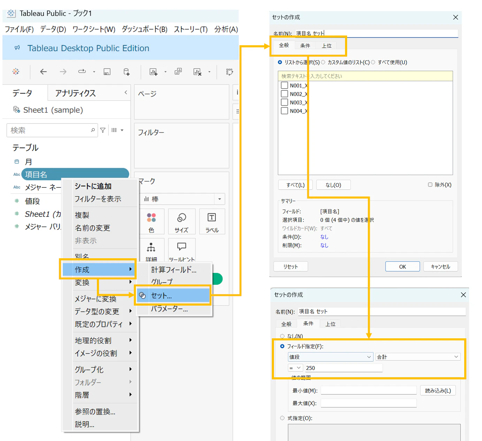Switch to 上位 tab in the lower dialog
This screenshot has width=482, height=441.
(x=330, y=324)
